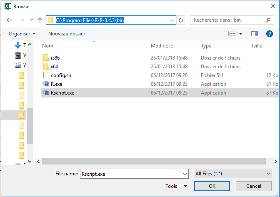Image resolution: width=280 pixels, height=197 pixels.
Task: Expand the File name history dropdown
Action: pos(185,173)
